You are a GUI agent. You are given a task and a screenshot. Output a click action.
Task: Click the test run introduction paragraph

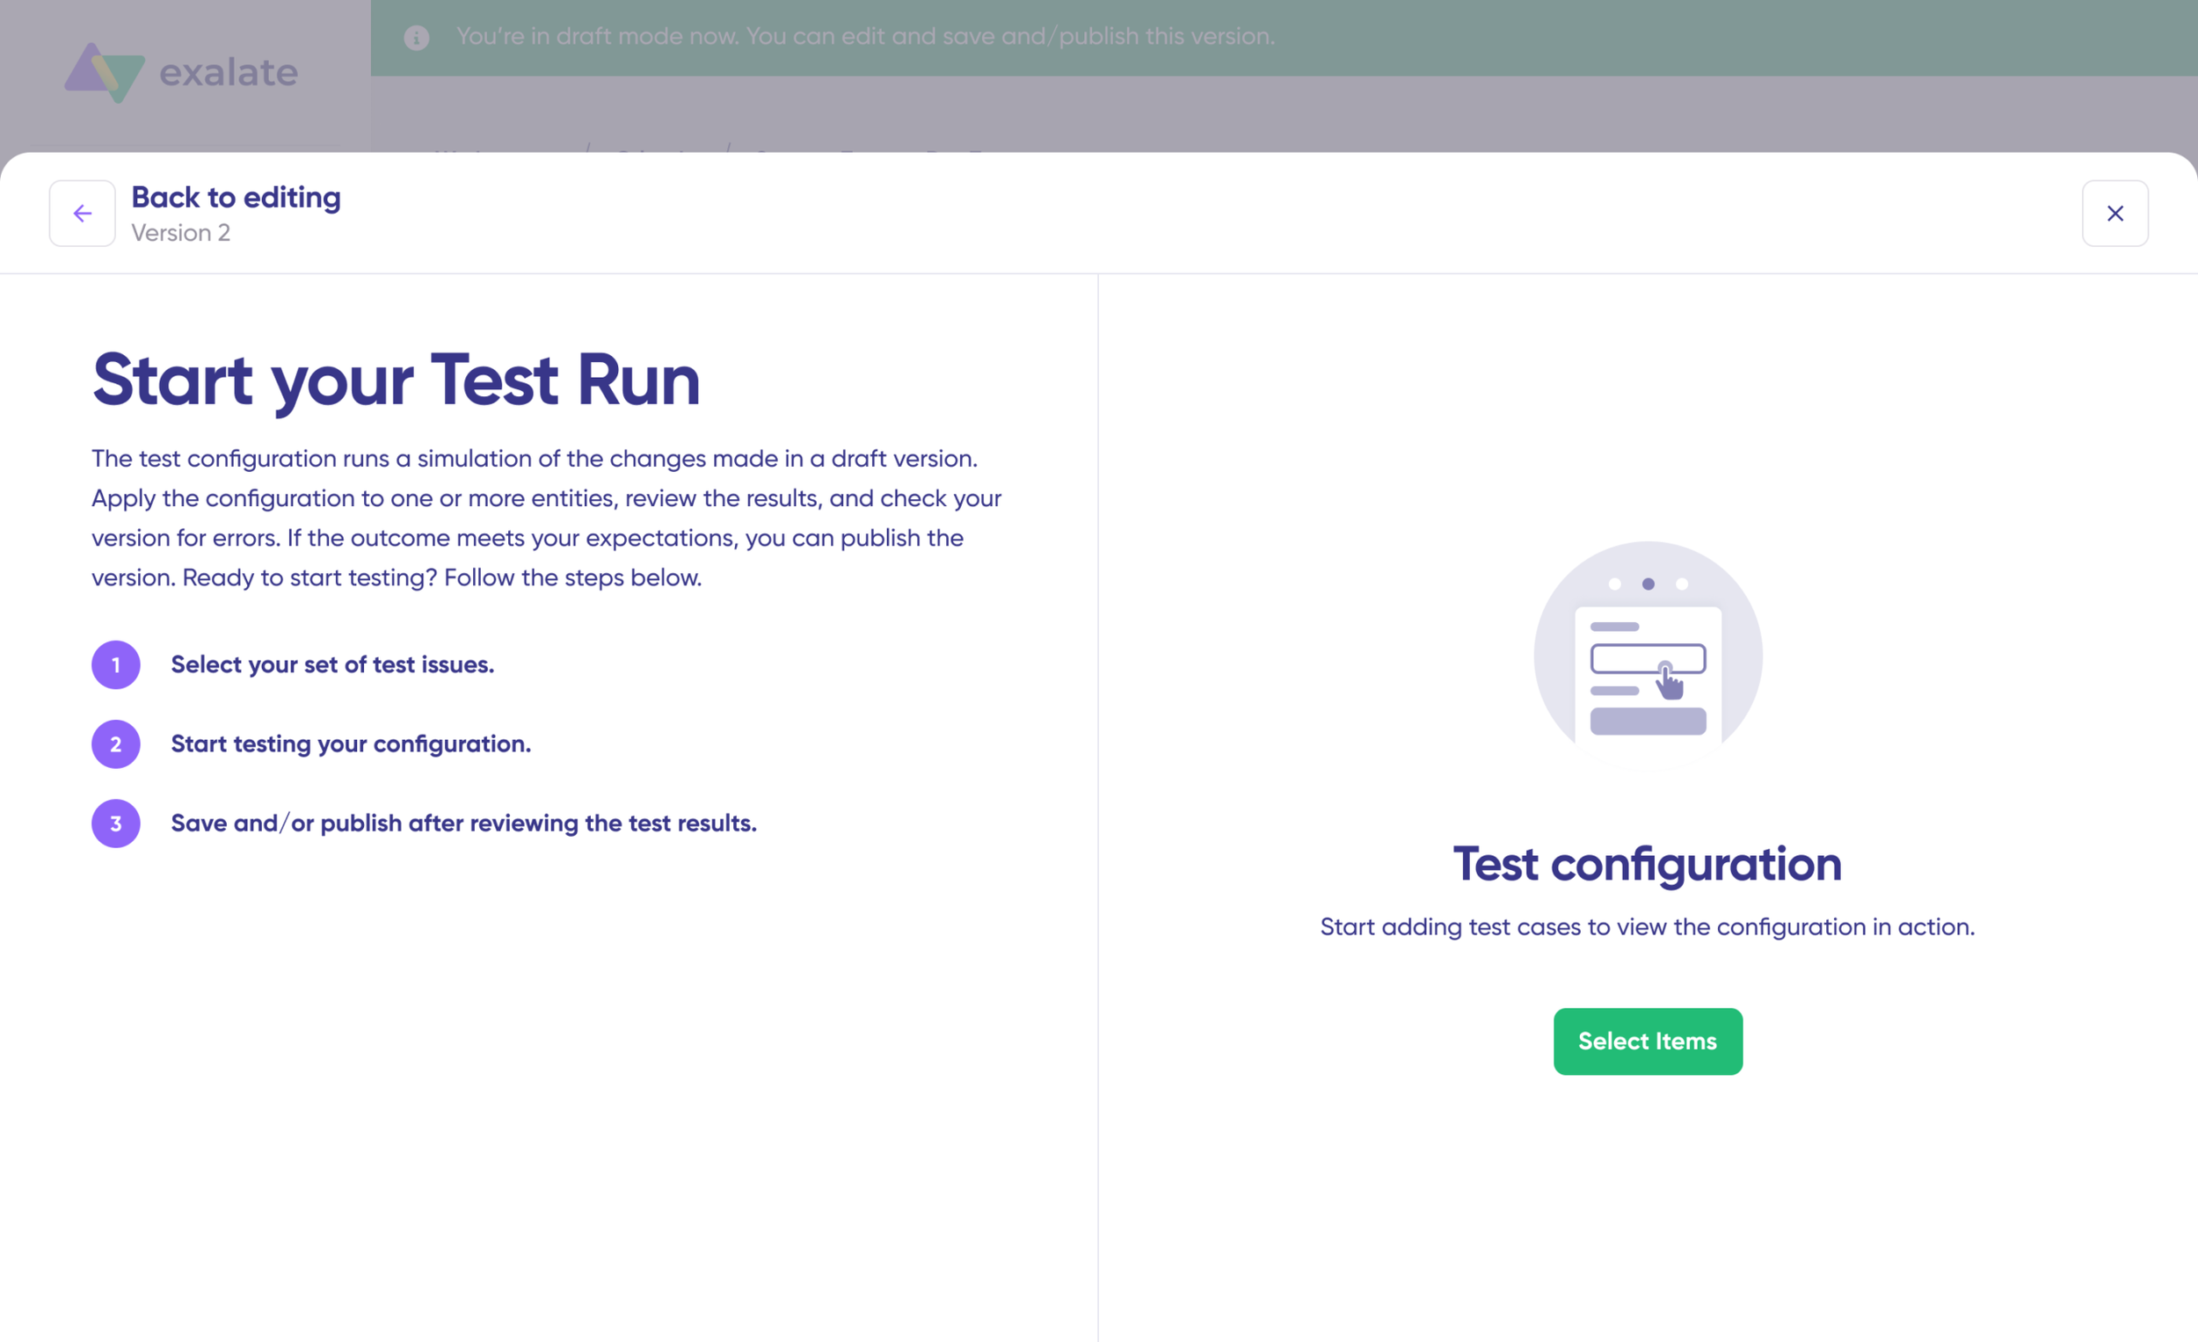pos(546,517)
